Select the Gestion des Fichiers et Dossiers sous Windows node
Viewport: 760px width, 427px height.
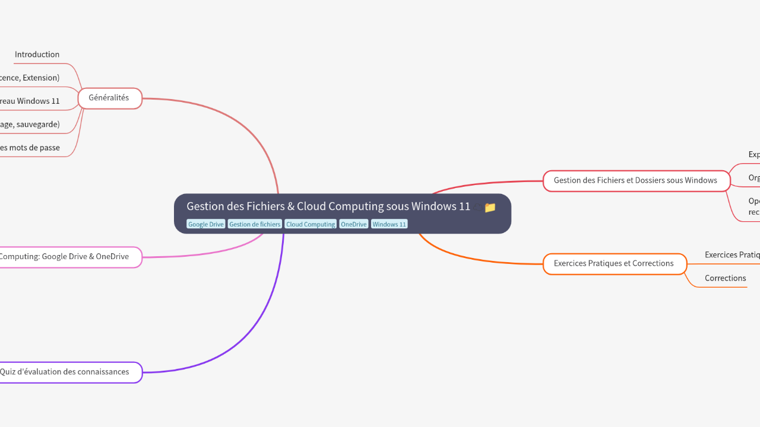click(x=636, y=180)
